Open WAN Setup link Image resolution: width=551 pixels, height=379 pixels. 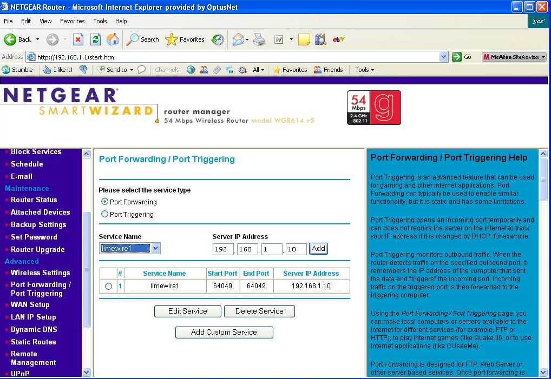[x=30, y=304]
